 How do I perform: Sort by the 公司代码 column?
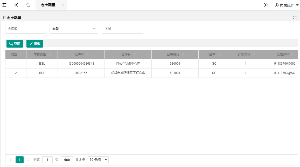click(254, 54)
